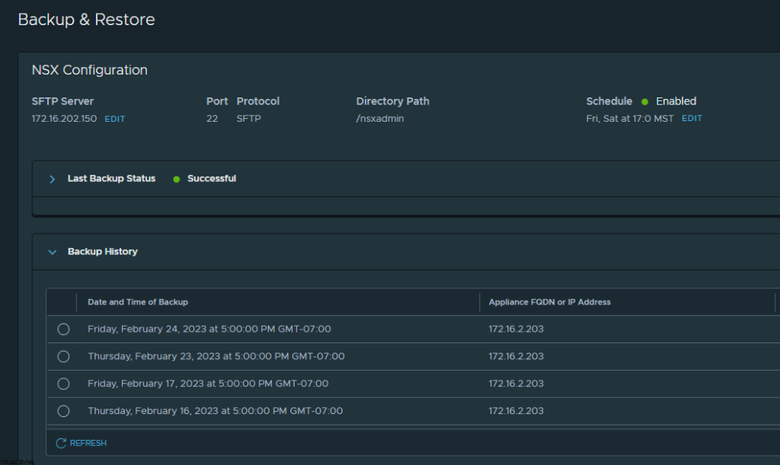Image resolution: width=780 pixels, height=465 pixels.
Task: Click the Date and Time of Backup column header
Action: [138, 302]
